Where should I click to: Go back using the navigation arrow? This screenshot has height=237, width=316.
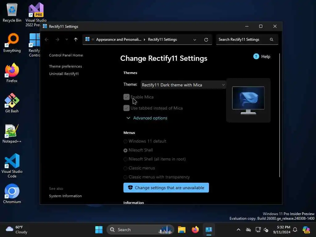click(47, 39)
